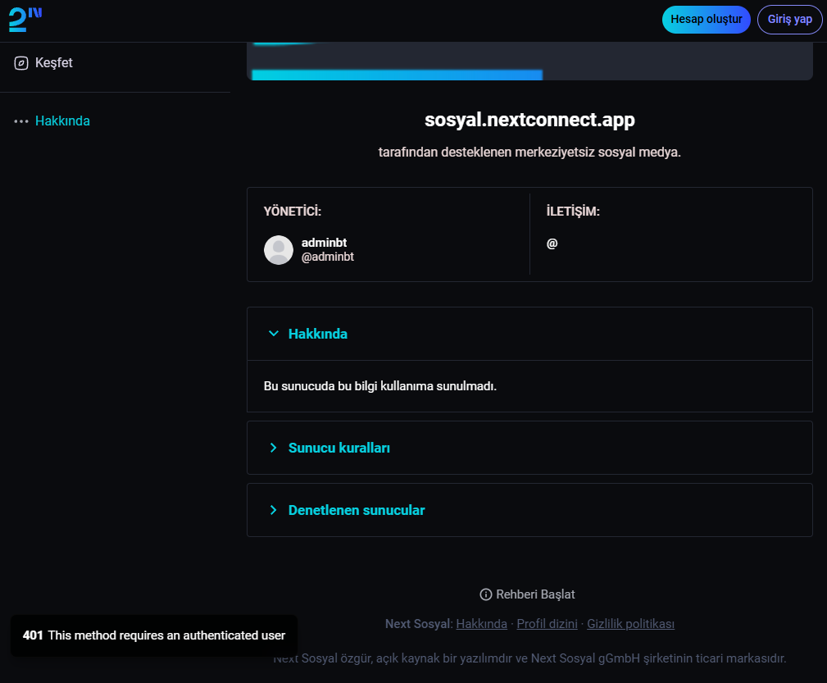This screenshot has width=827, height=683.
Task: Click the @adminbt handle
Action: [x=328, y=257]
